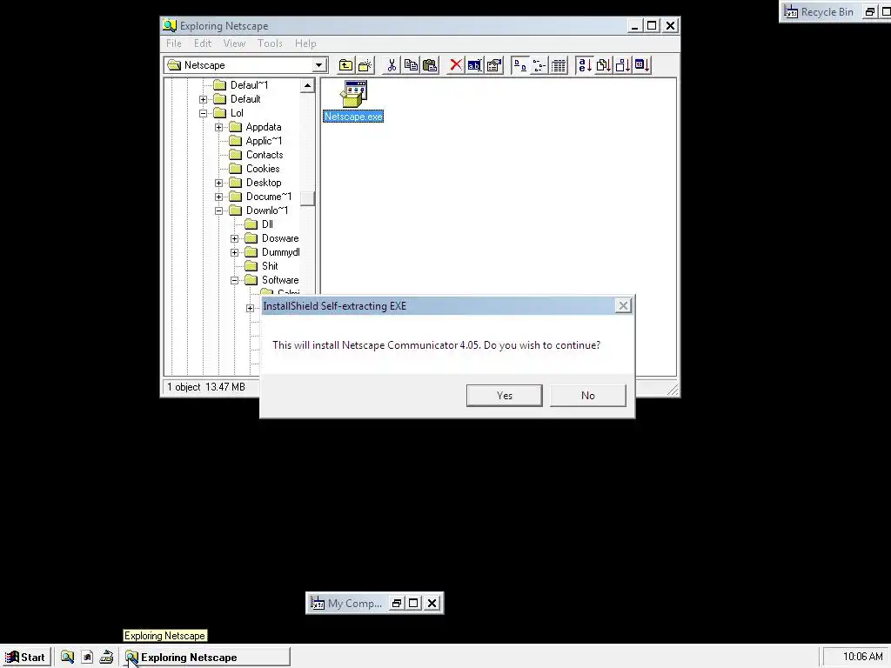Sort files by size icon
This screenshot has width=891, height=668.
pyautogui.click(x=623, y=65)
